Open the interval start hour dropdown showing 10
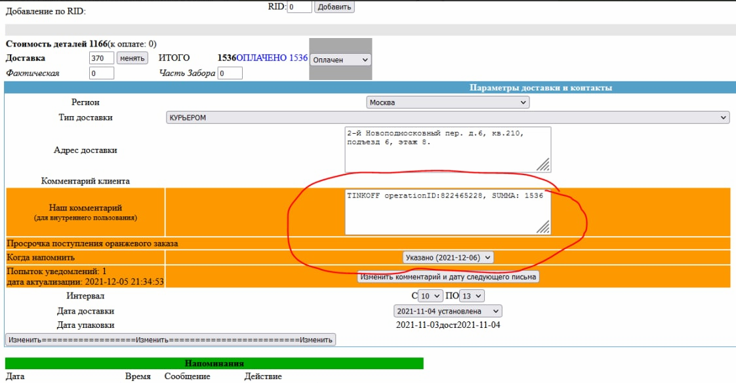 pos(431,296)
